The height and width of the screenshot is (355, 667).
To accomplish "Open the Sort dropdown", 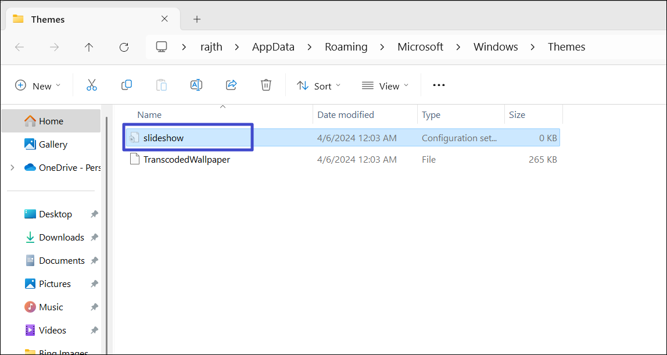I will point(319,86).
